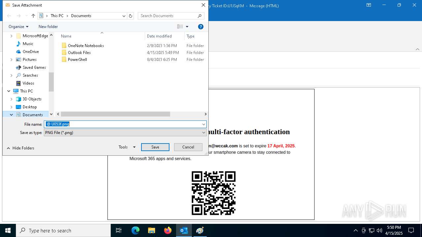
Task: Click the taskbar search box
Action: point(63,230)
